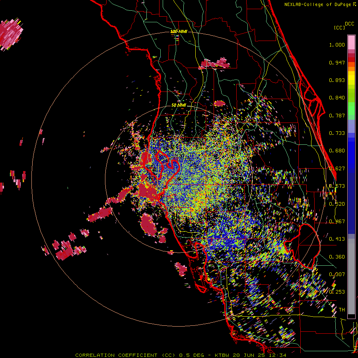
Task: Click the [CC] units label
Action: [339, 27]
